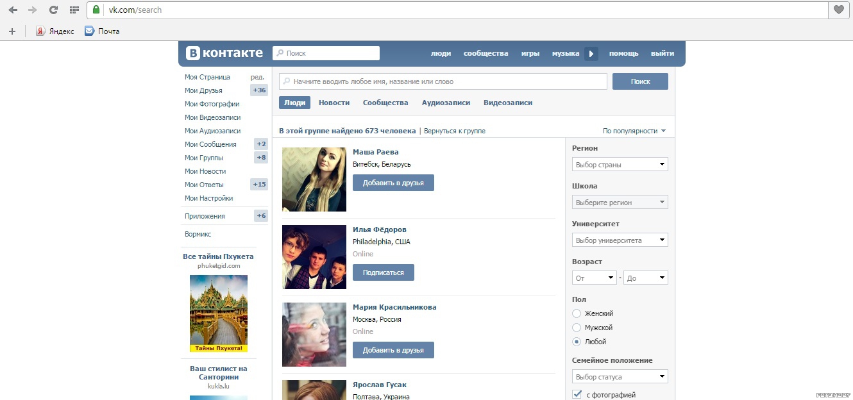Open the Выбор статуса marital status dropdown
The height and width of the screenshot is (400, 853).
620,377
